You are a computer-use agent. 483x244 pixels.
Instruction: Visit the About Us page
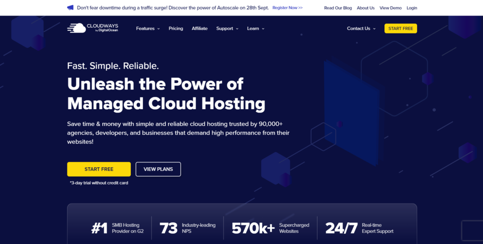[366, 8]
